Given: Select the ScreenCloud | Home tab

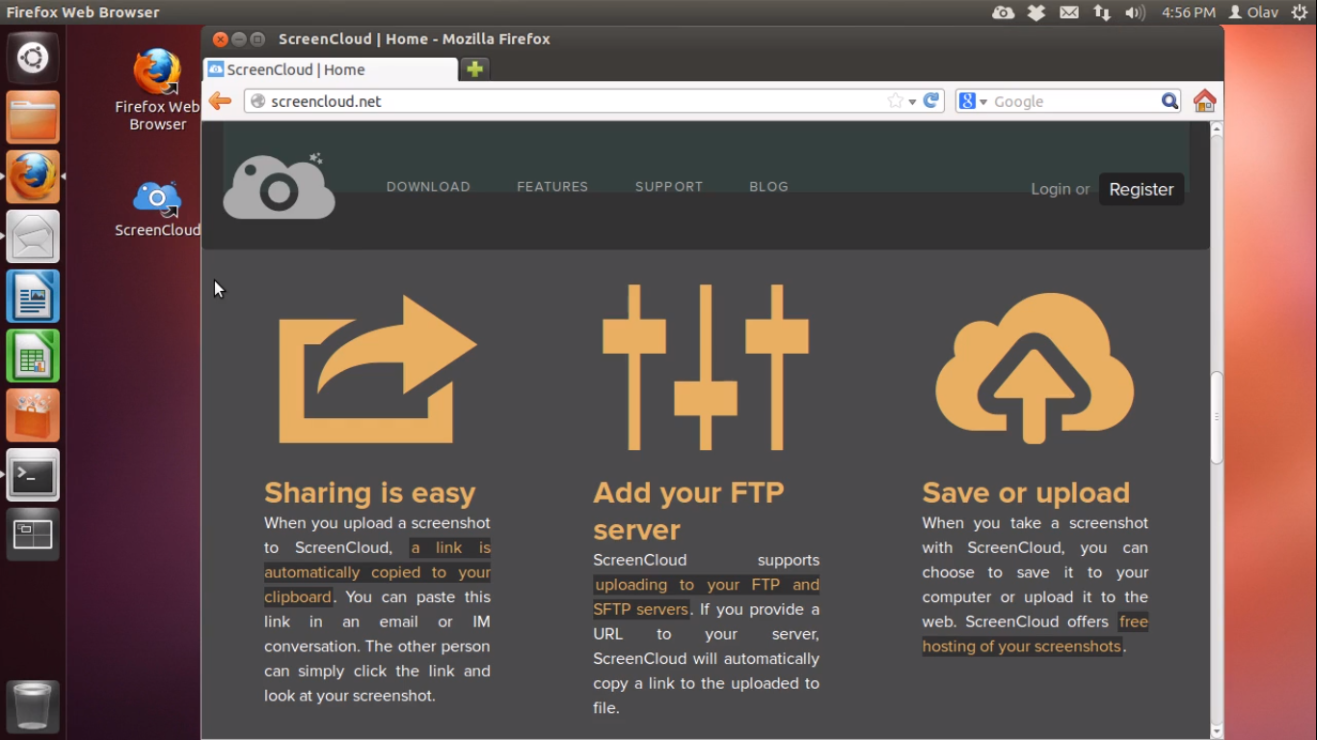Looking at the screenshot, I should [331, 69].
